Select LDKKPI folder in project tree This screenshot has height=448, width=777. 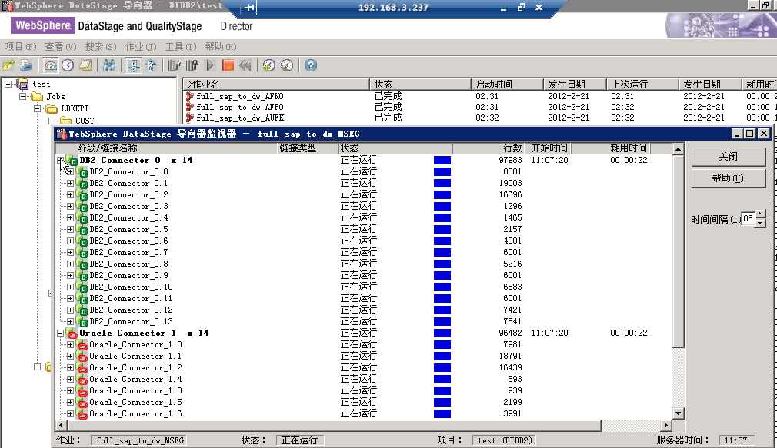click(75, 108)
